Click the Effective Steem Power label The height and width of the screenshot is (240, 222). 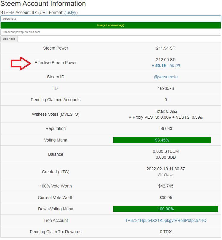56,63
